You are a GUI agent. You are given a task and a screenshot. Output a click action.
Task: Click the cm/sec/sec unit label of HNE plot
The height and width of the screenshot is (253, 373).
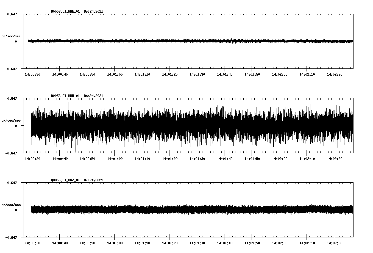[x=11, y=36]
